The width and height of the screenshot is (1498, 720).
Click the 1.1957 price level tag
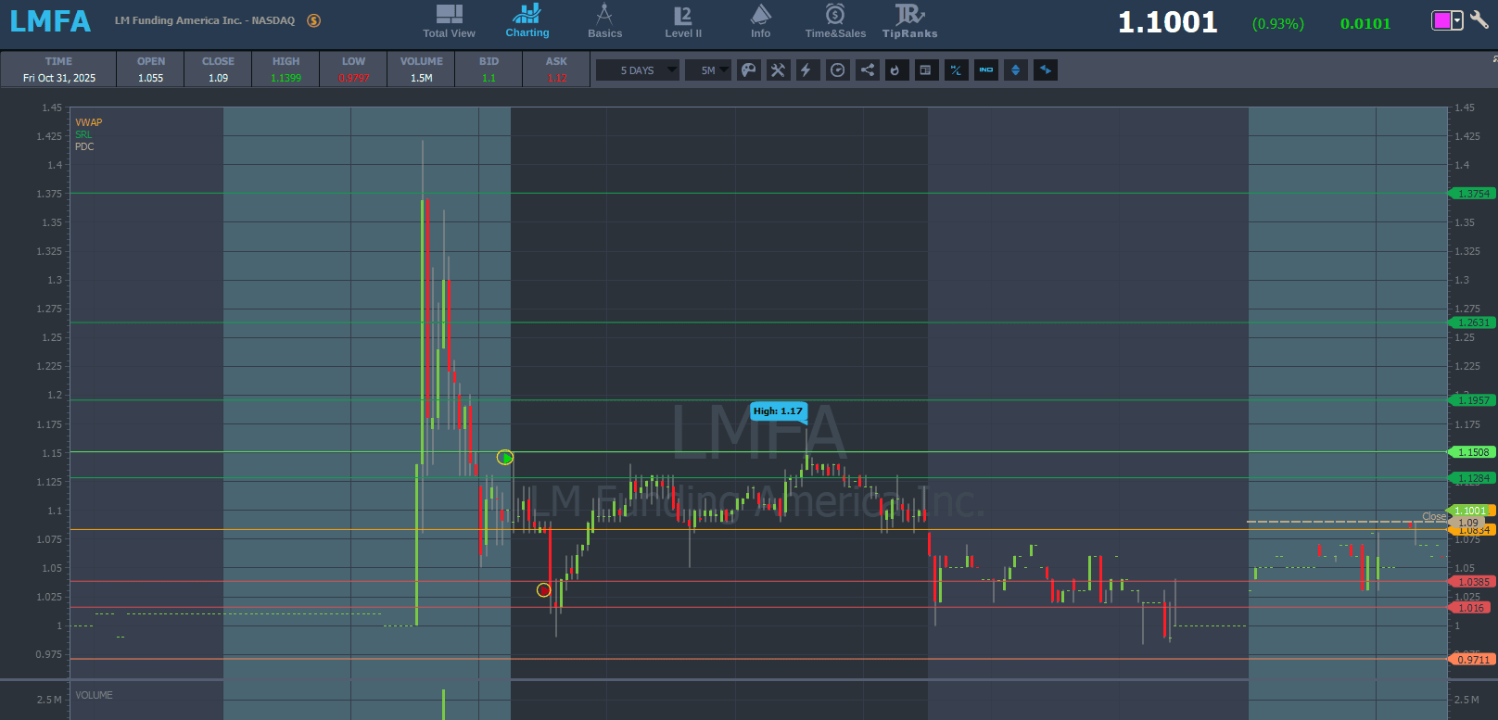coord(1472,400)
